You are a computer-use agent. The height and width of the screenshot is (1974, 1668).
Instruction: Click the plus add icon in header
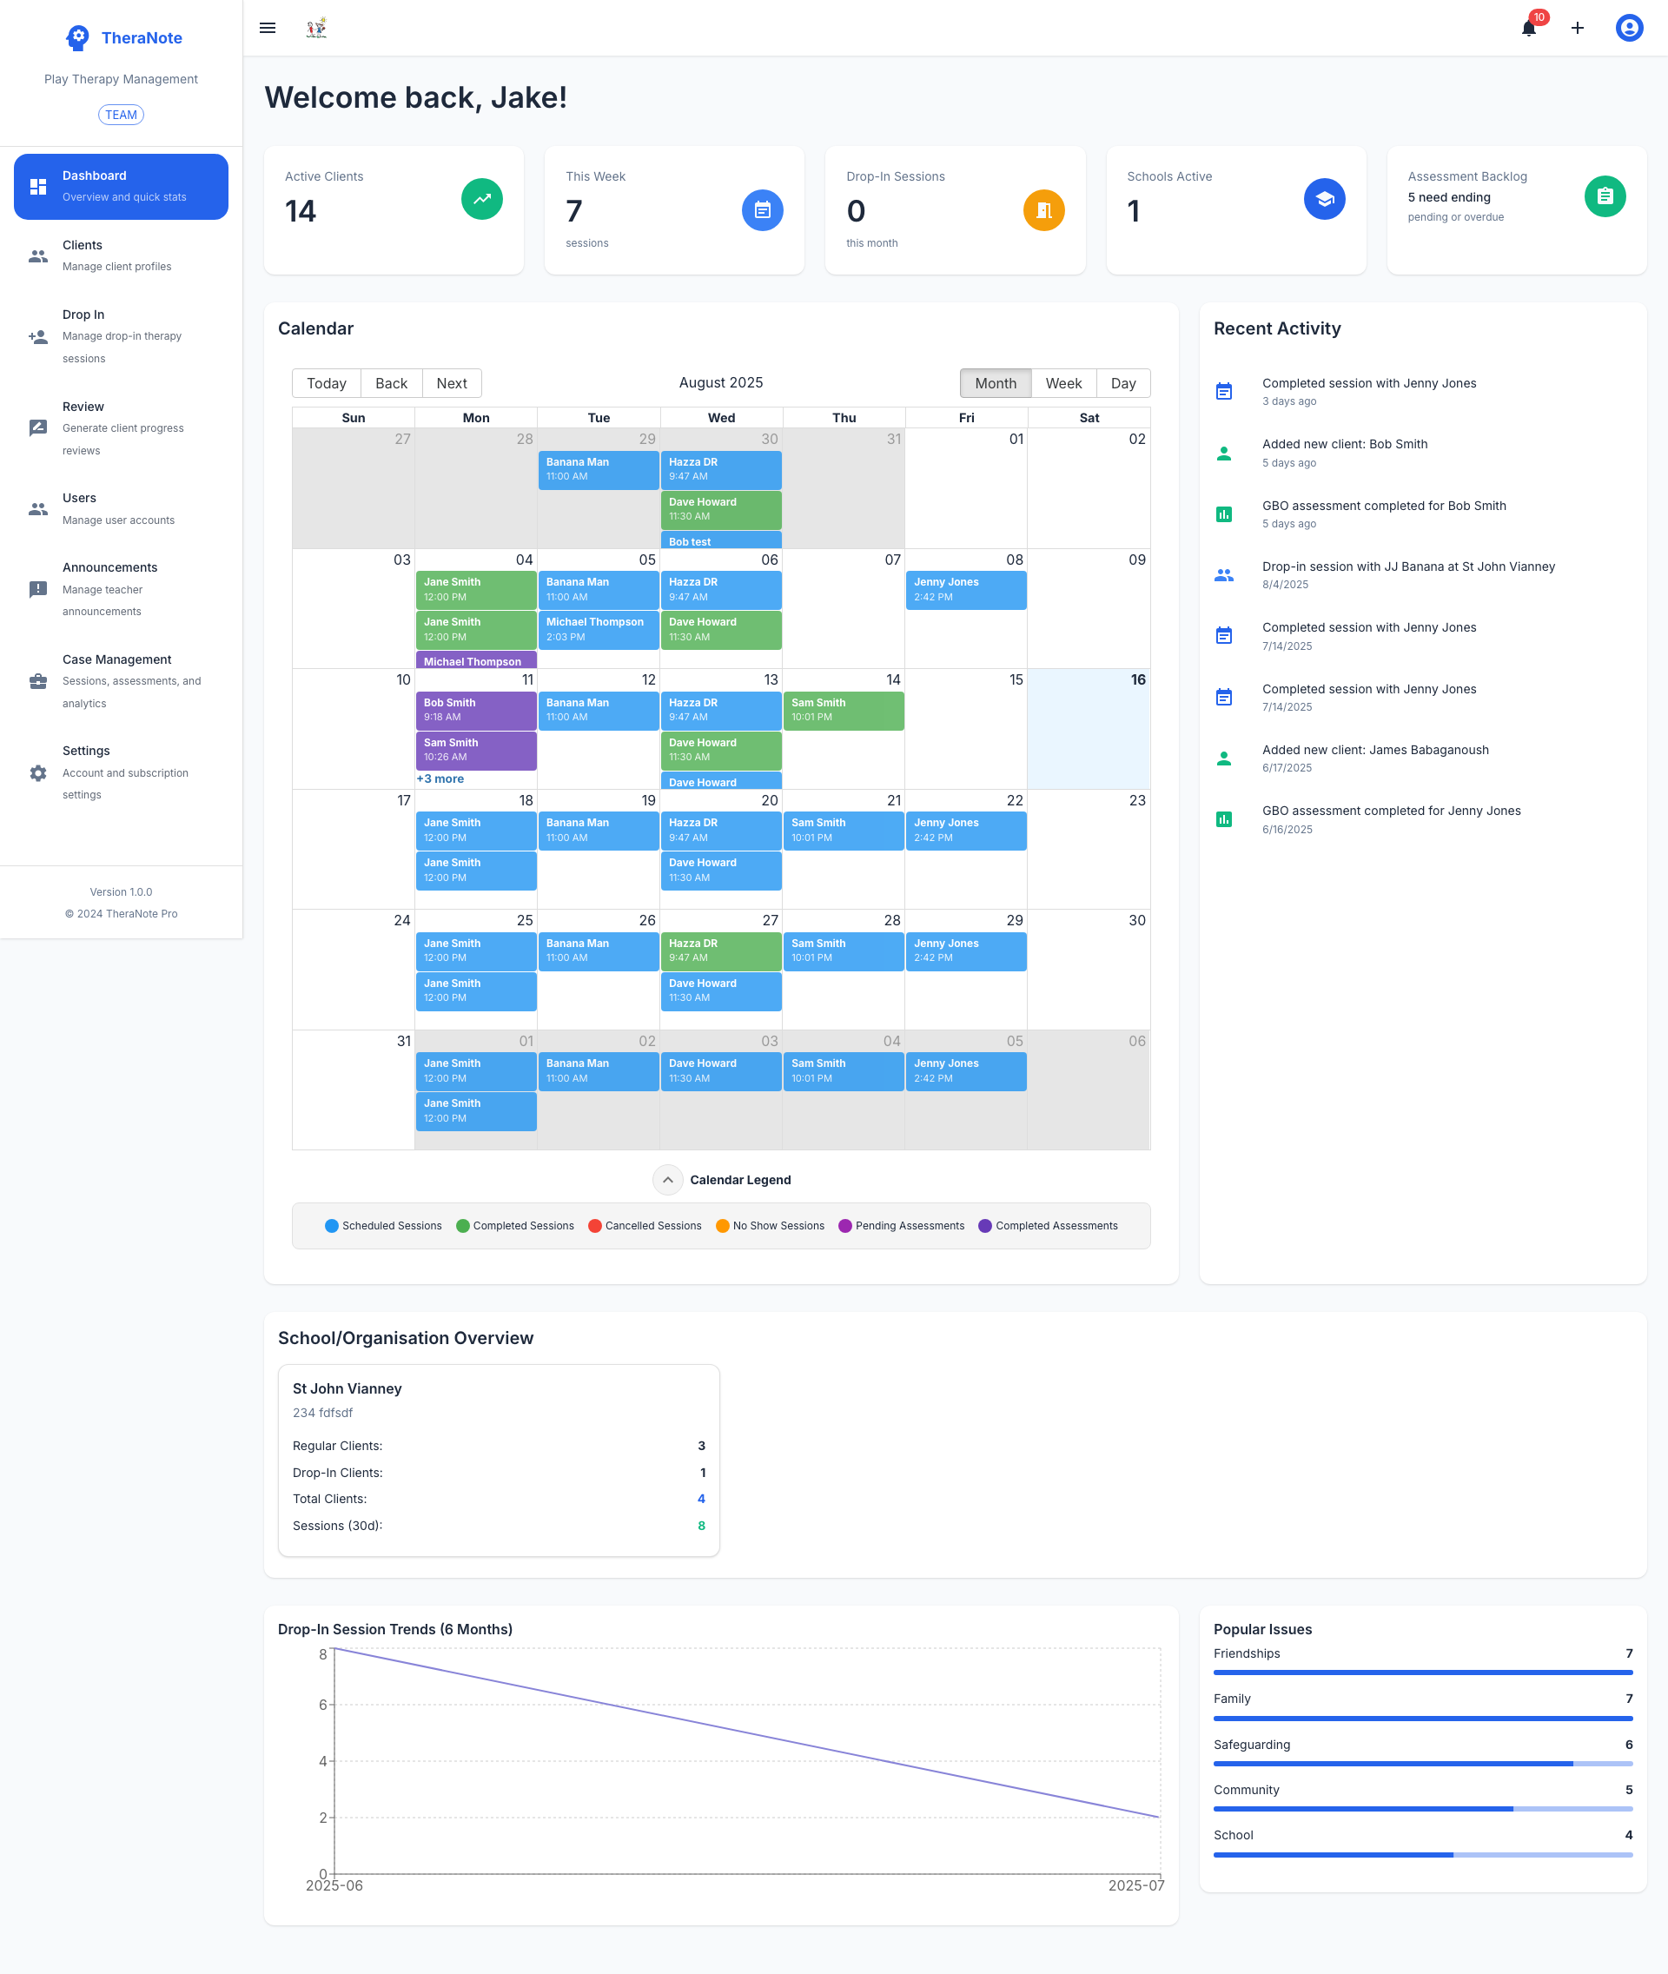coord(1578,29)
